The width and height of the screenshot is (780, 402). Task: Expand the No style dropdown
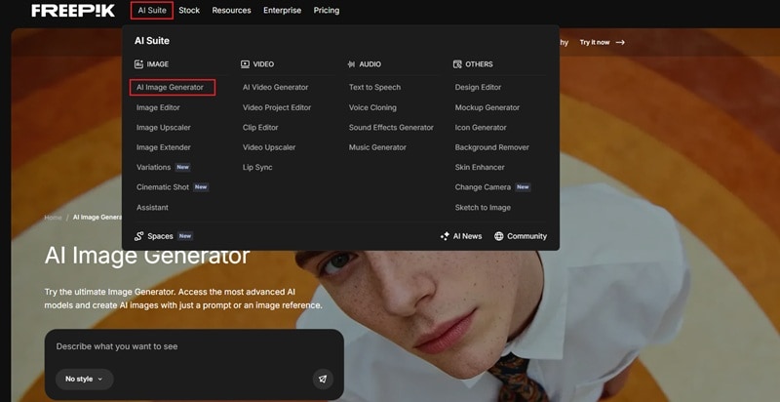tap(84, 380)
